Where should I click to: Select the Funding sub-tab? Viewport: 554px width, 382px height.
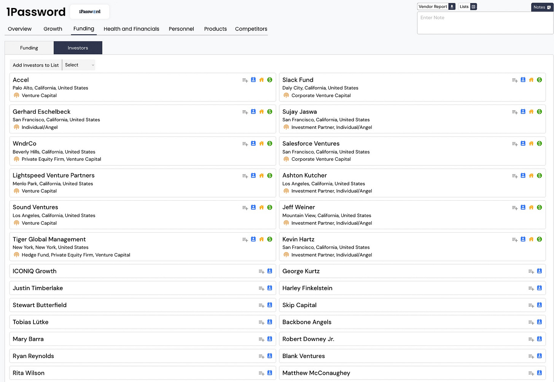click(29, 48)
